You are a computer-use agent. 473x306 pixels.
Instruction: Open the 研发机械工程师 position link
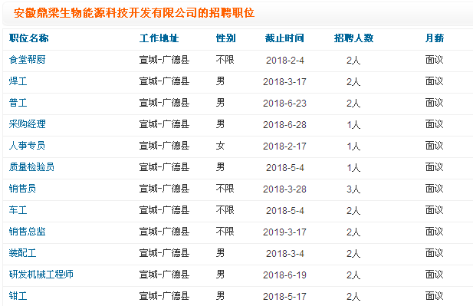[41, 274]
